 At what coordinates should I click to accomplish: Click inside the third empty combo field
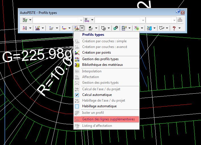pos(159,20)
